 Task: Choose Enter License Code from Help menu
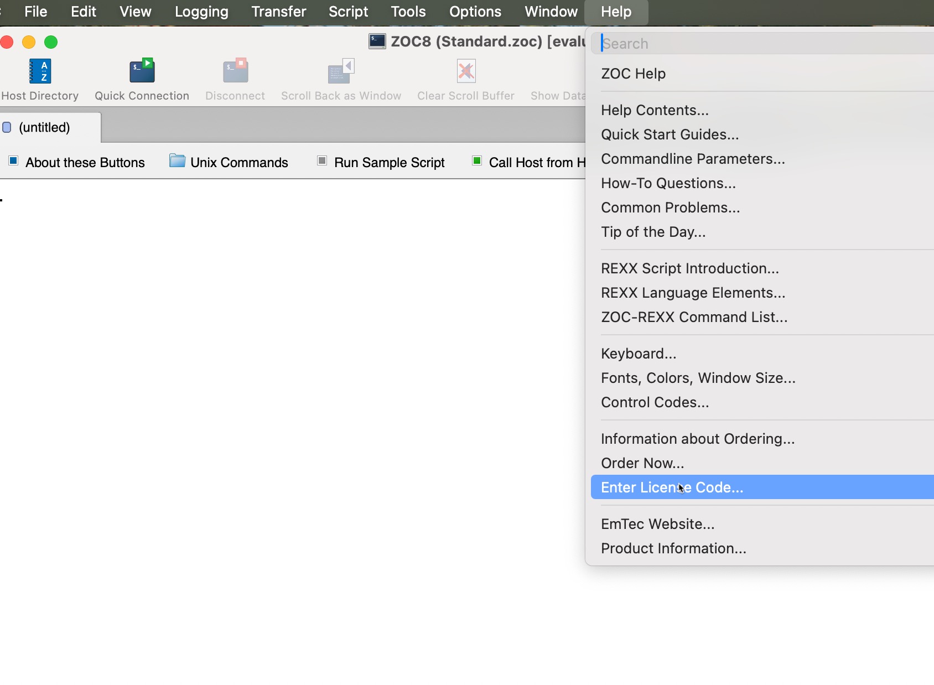click(x=672, y=487)
